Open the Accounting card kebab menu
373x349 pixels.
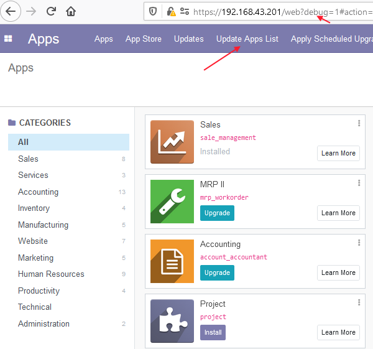pos(359,243)
